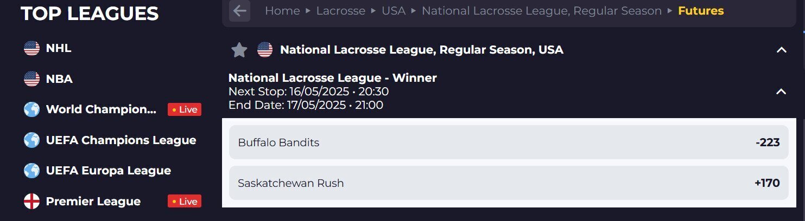Viewport: 805px width, 221px height.
Task: Click the USA flag beside NBA
Action: click(32, 79)
